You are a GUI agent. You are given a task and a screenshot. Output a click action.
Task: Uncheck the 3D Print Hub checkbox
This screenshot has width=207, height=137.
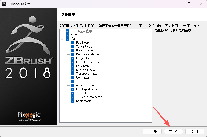click(x=73, y=47)
